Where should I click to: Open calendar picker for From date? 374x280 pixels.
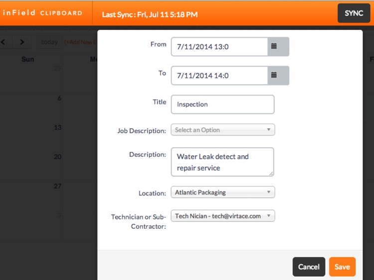[x=278, y=47]
